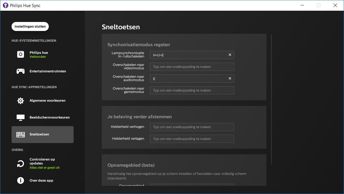Clear the H+U+E shortcut with X
This screenshot has height=194, width=344.
pyautogui.click(x=230, y=55)
